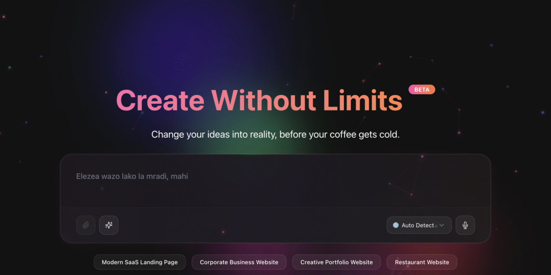Click empty toolbar space between sparkle and Auto Detect
The height and width of the screenshot is (275, 551).
pyautogui.click(x=252, y=225)
